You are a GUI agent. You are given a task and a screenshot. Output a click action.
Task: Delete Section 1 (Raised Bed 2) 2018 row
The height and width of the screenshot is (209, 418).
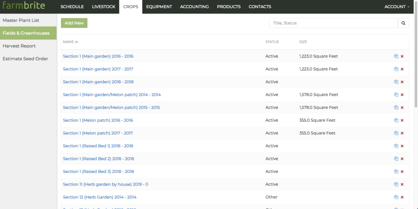(x=402, y=159)
